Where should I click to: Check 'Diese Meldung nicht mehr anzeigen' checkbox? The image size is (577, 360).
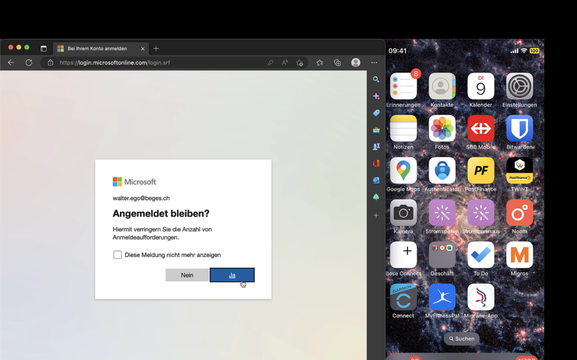(x=118, y=255)
